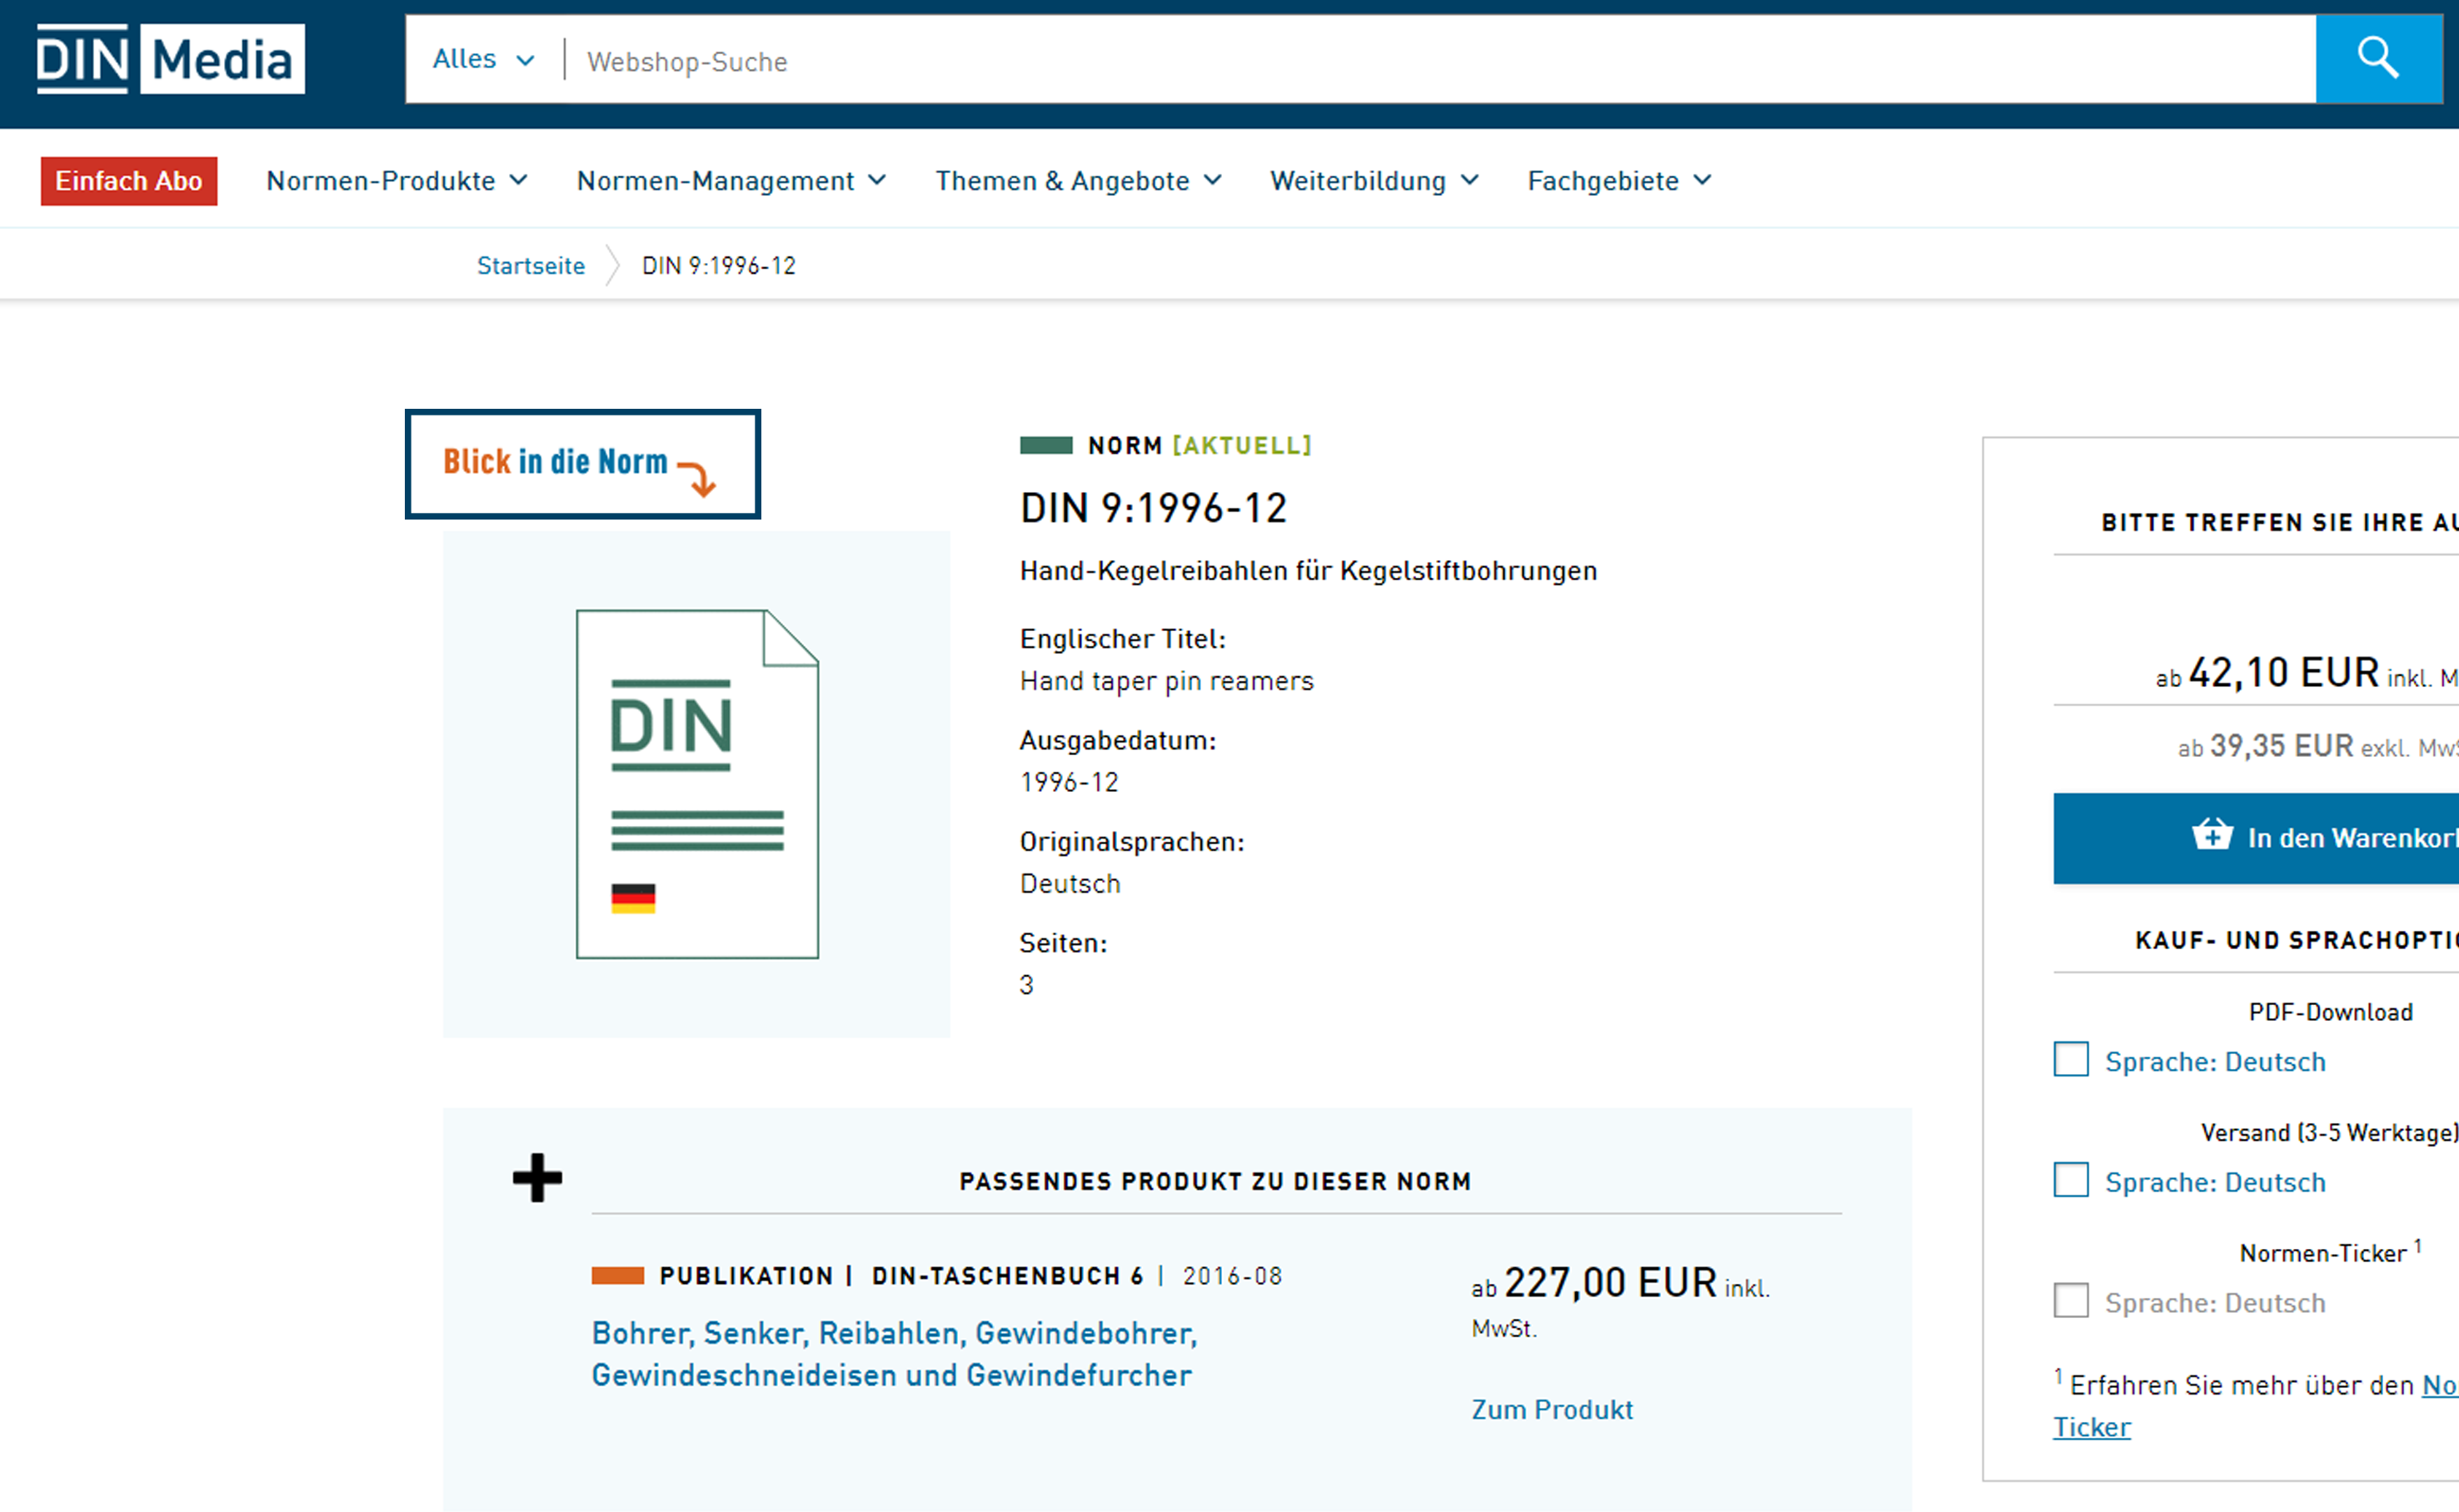Click the Hand taper pin reamers text
Viewport: 2459px width, 1512px height.
1166,681
